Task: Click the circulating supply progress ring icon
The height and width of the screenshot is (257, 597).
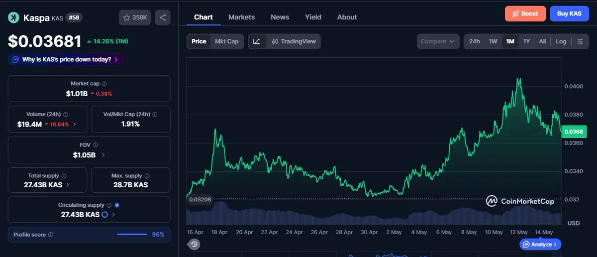Action: 105,215
